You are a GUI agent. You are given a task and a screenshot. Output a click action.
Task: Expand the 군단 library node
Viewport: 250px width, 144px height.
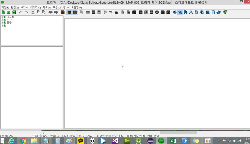[2, 22]
